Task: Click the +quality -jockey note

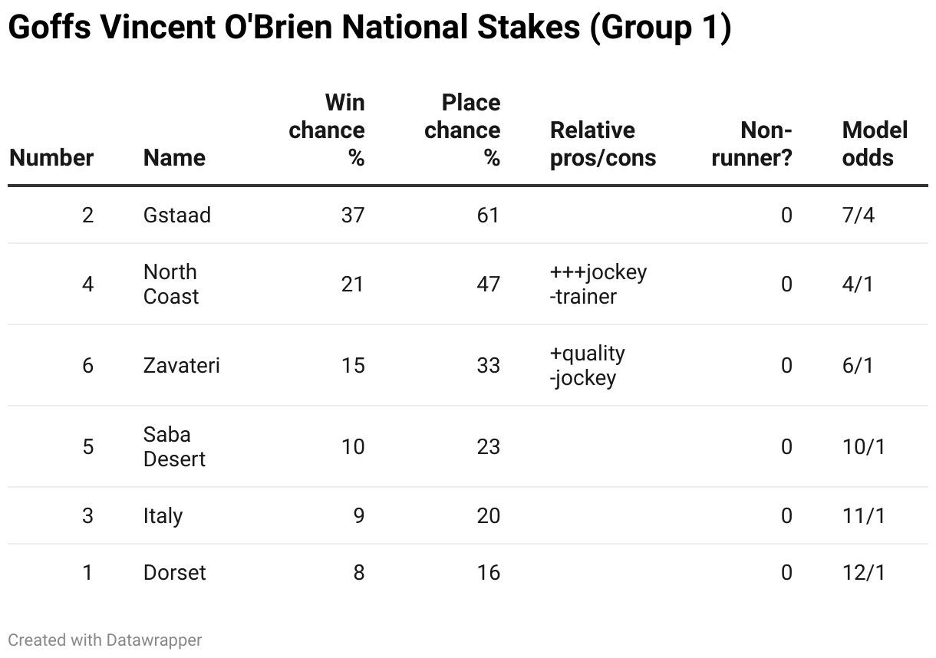Action: click(x=588, y=365)
